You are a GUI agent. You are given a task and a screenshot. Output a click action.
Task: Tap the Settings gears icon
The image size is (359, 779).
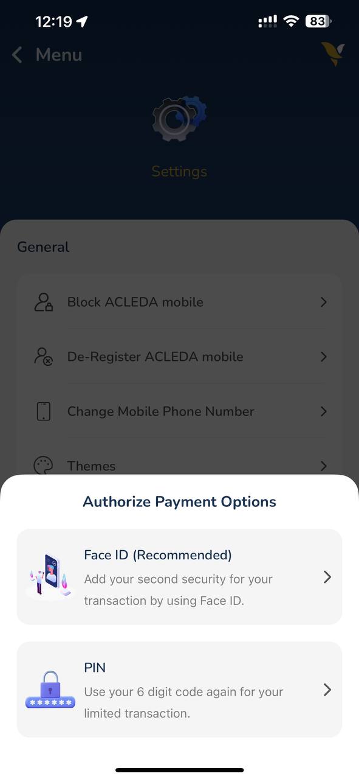pyautogui.click(x=179, y=117)
